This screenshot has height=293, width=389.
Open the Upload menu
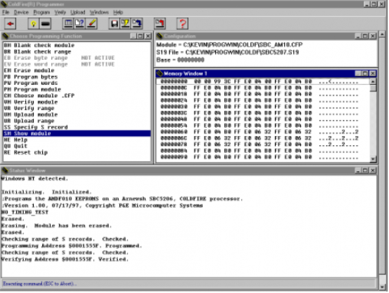coord(77,12)
